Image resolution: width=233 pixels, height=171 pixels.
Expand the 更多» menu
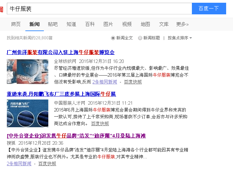click(183, 24)
